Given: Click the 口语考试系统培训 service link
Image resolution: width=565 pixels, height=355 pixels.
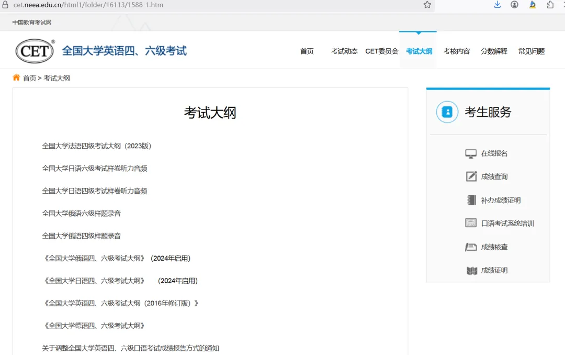Looking at the screenshot, I should [507, 224].
